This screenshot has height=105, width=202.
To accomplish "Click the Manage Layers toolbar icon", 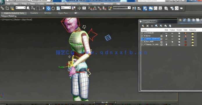I will pos(145,8).
